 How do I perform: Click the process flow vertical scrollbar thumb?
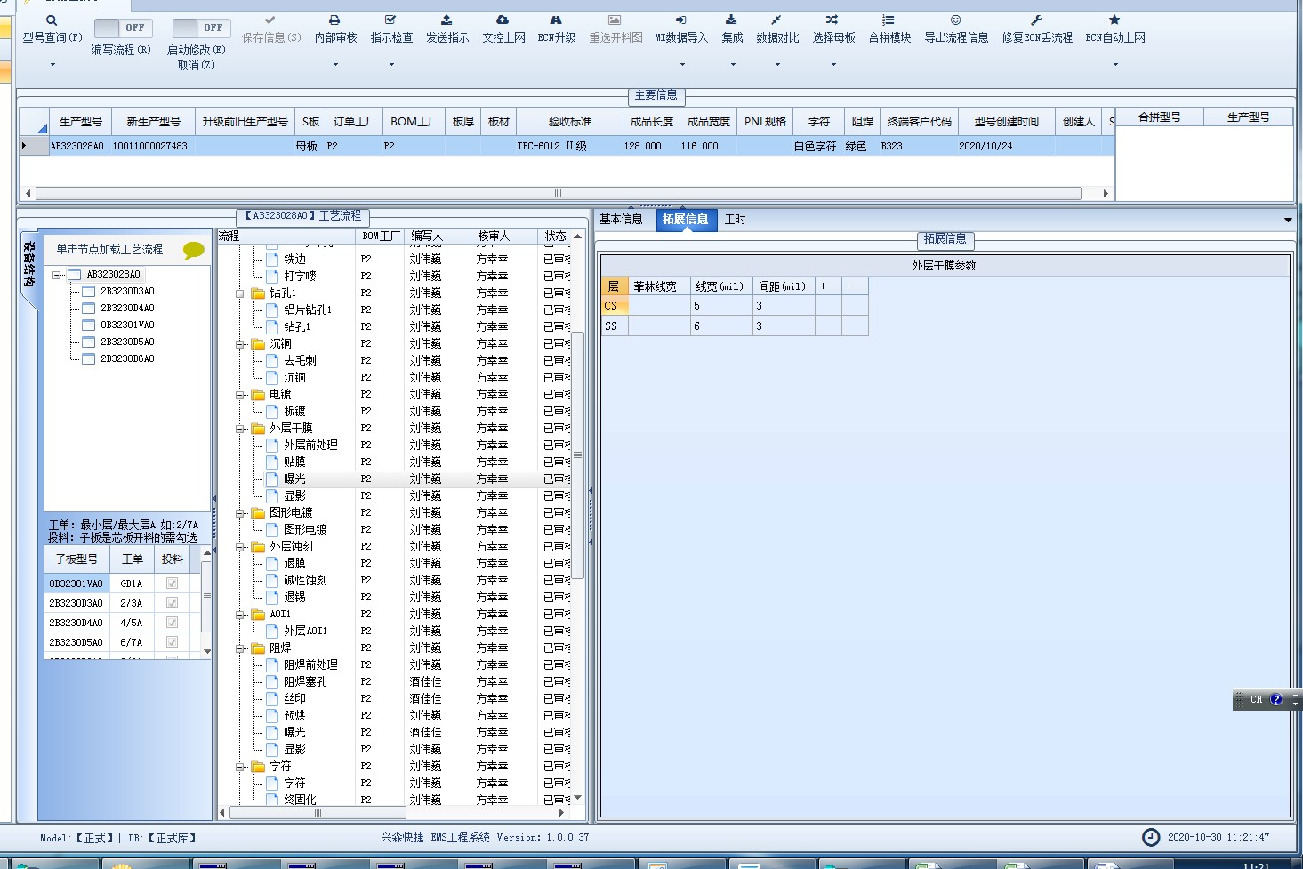577,455
